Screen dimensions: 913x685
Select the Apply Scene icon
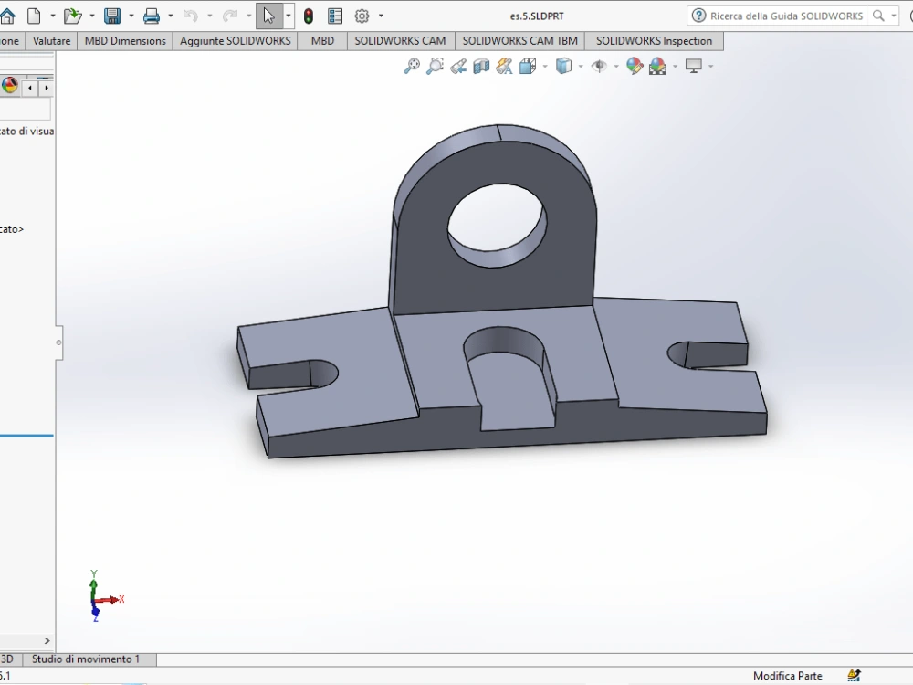tap(657, 66)
